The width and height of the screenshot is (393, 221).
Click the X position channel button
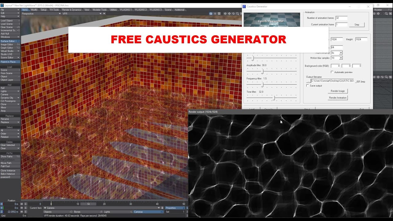[x=2, y=204]
